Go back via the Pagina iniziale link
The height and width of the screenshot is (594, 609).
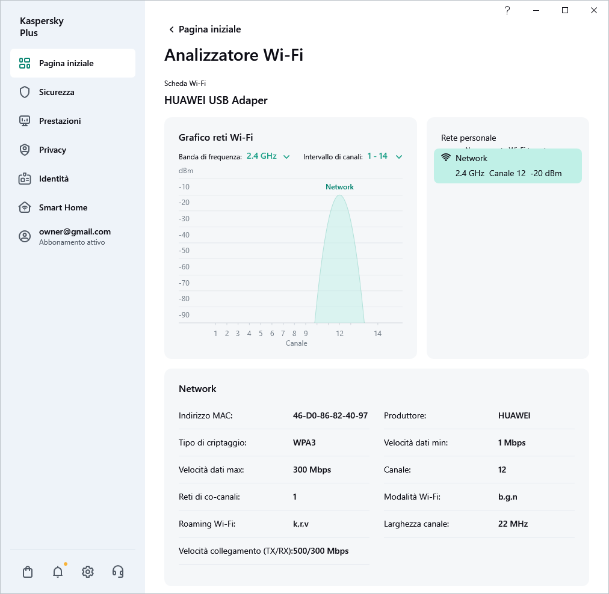point(209,29)
